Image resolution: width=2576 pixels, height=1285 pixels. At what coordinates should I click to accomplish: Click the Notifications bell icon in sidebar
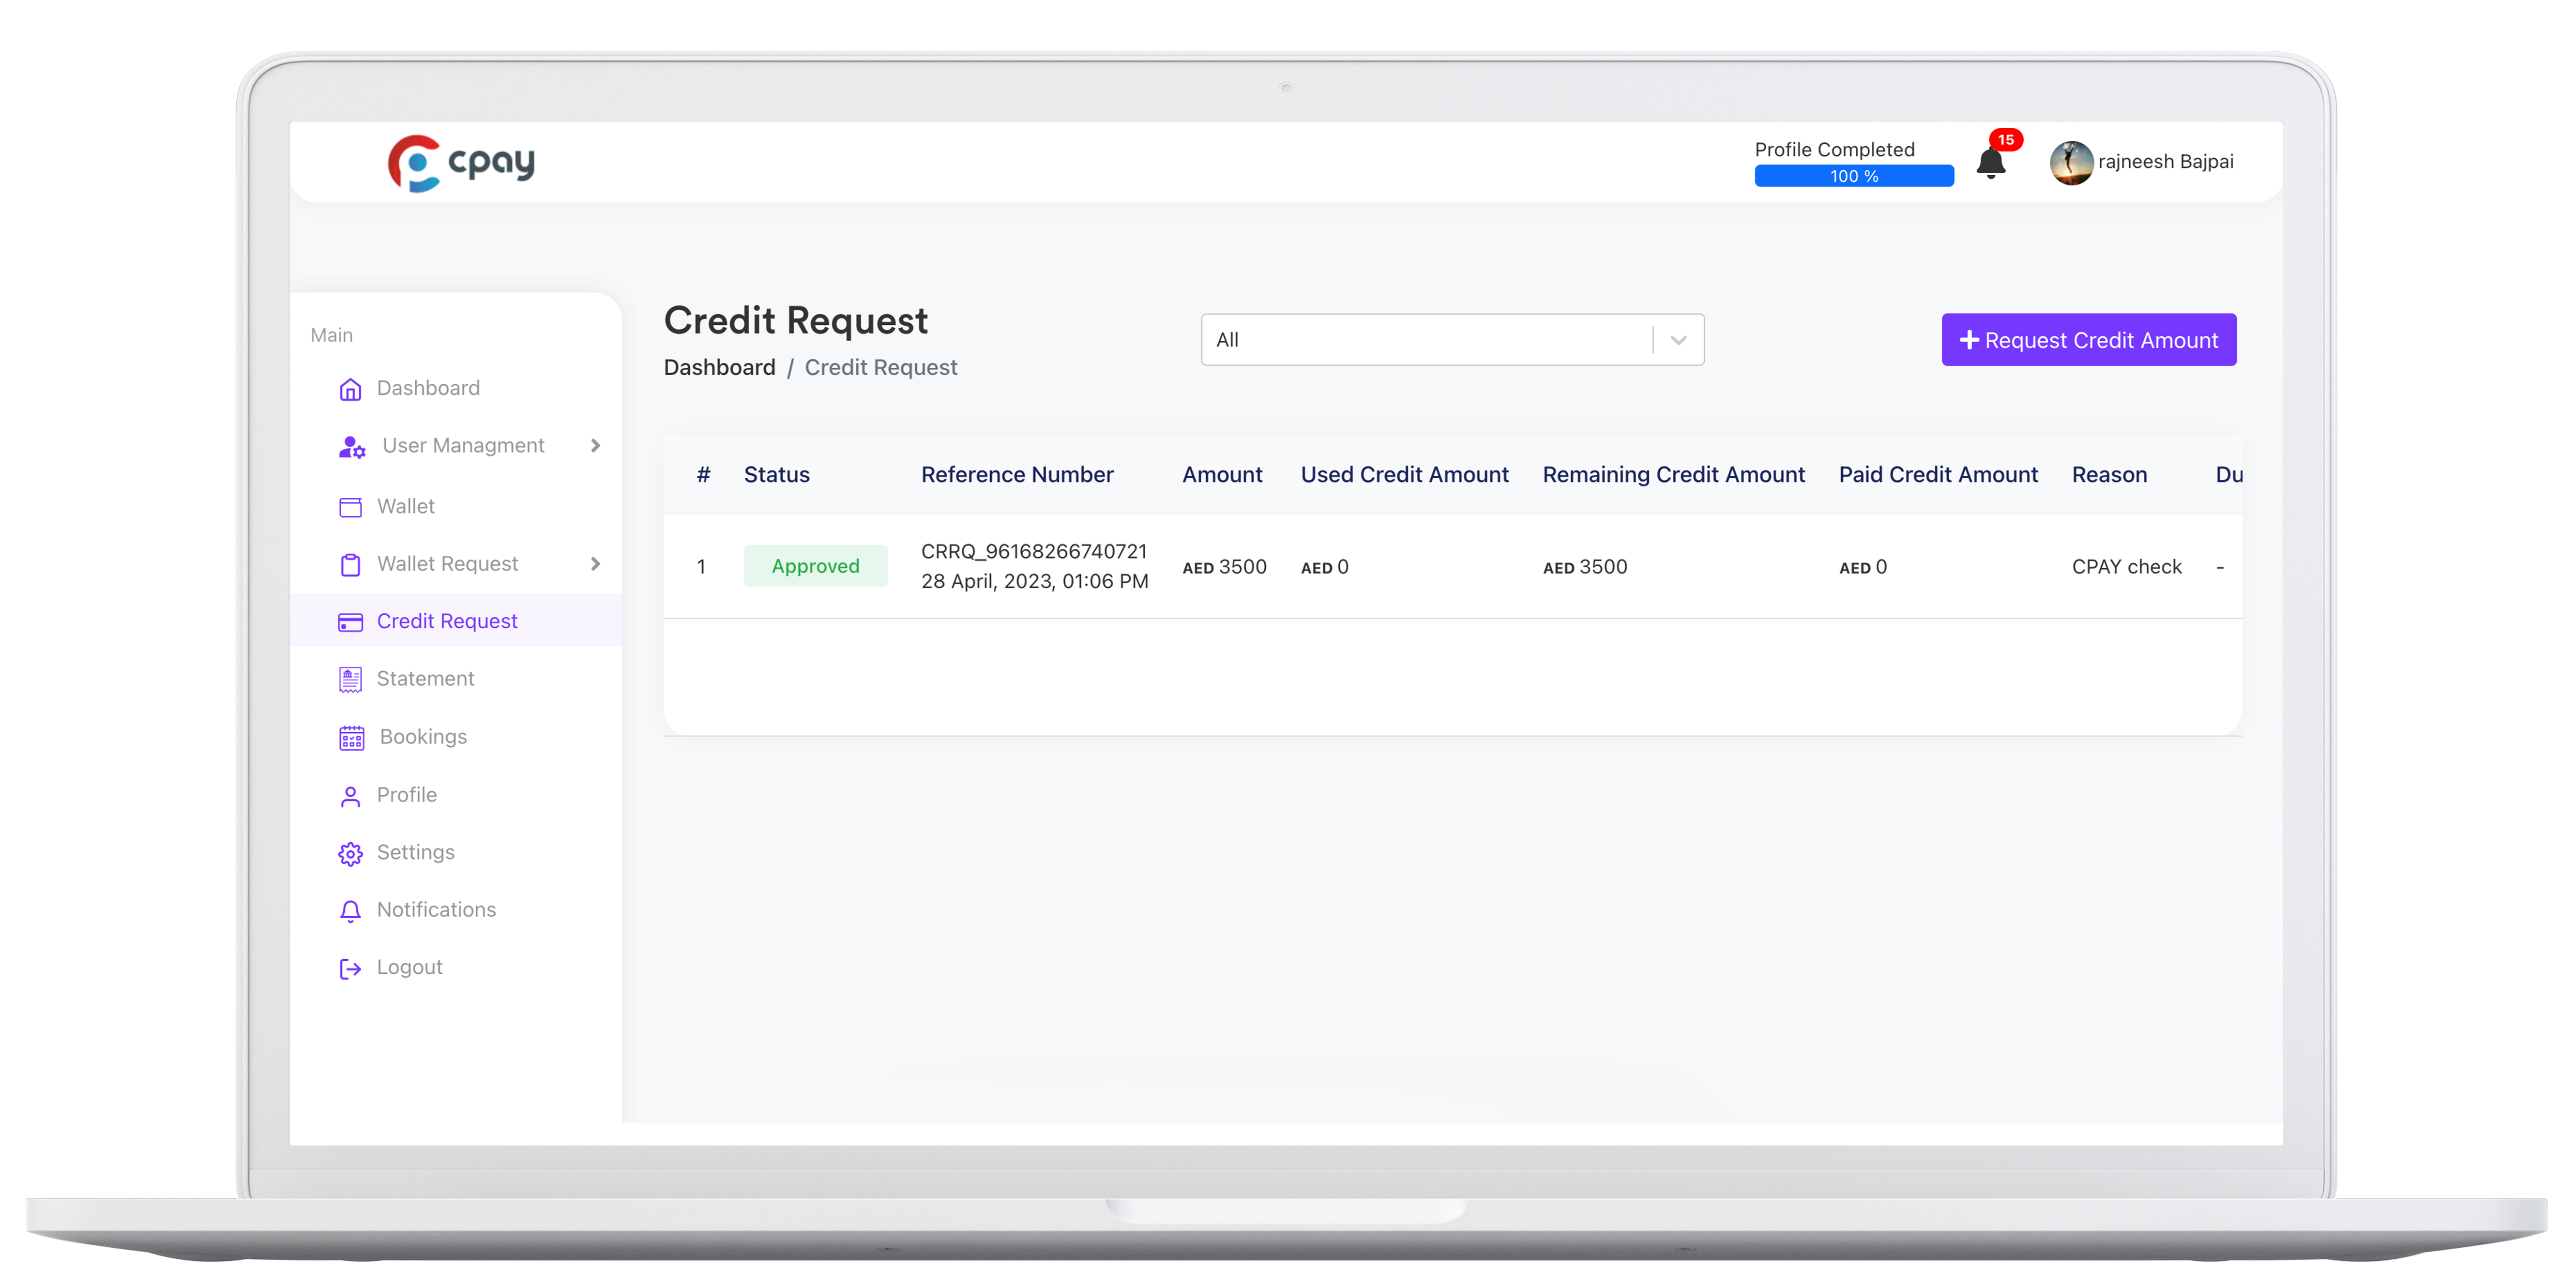click(350, 911)
